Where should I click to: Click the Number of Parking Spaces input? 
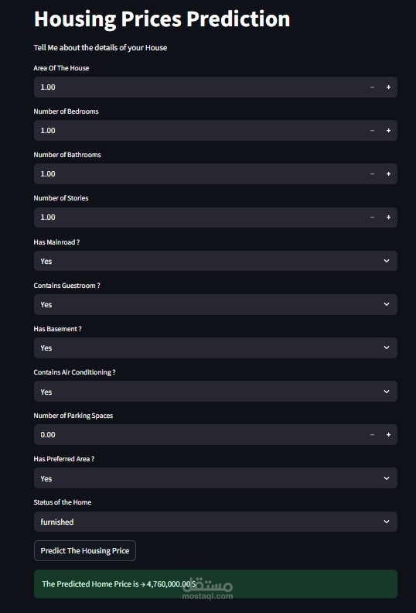click(199, 435)
